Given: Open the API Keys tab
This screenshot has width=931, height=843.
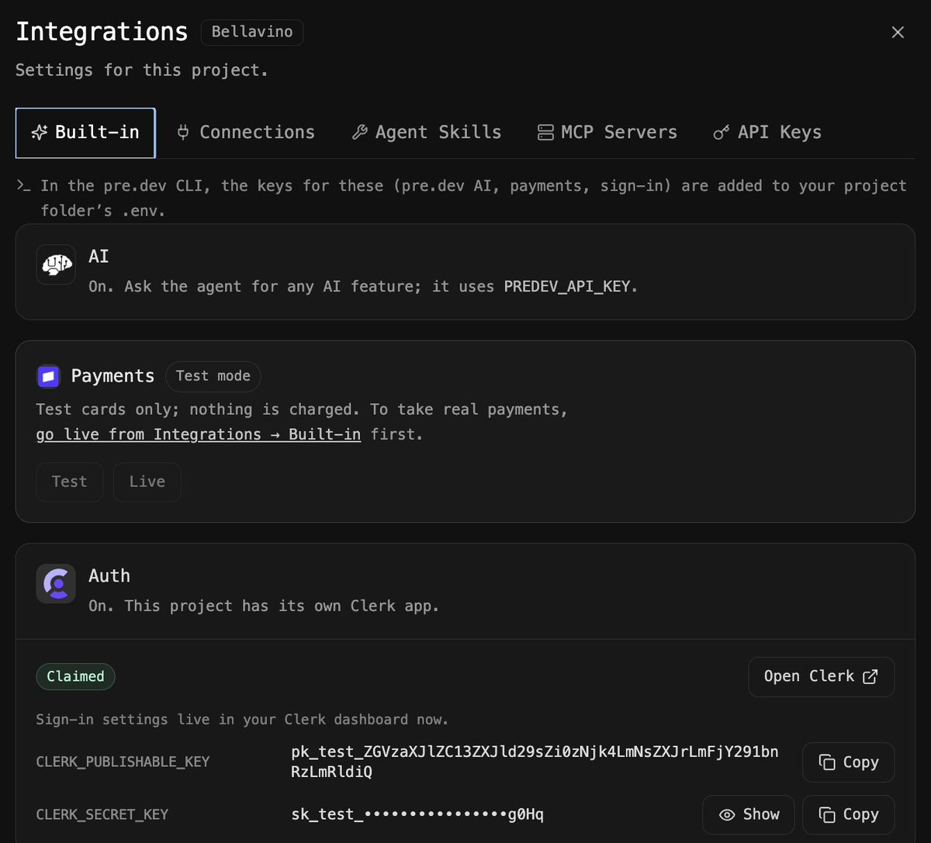Looking at the screenshot, I should click(x=767, y=133).
